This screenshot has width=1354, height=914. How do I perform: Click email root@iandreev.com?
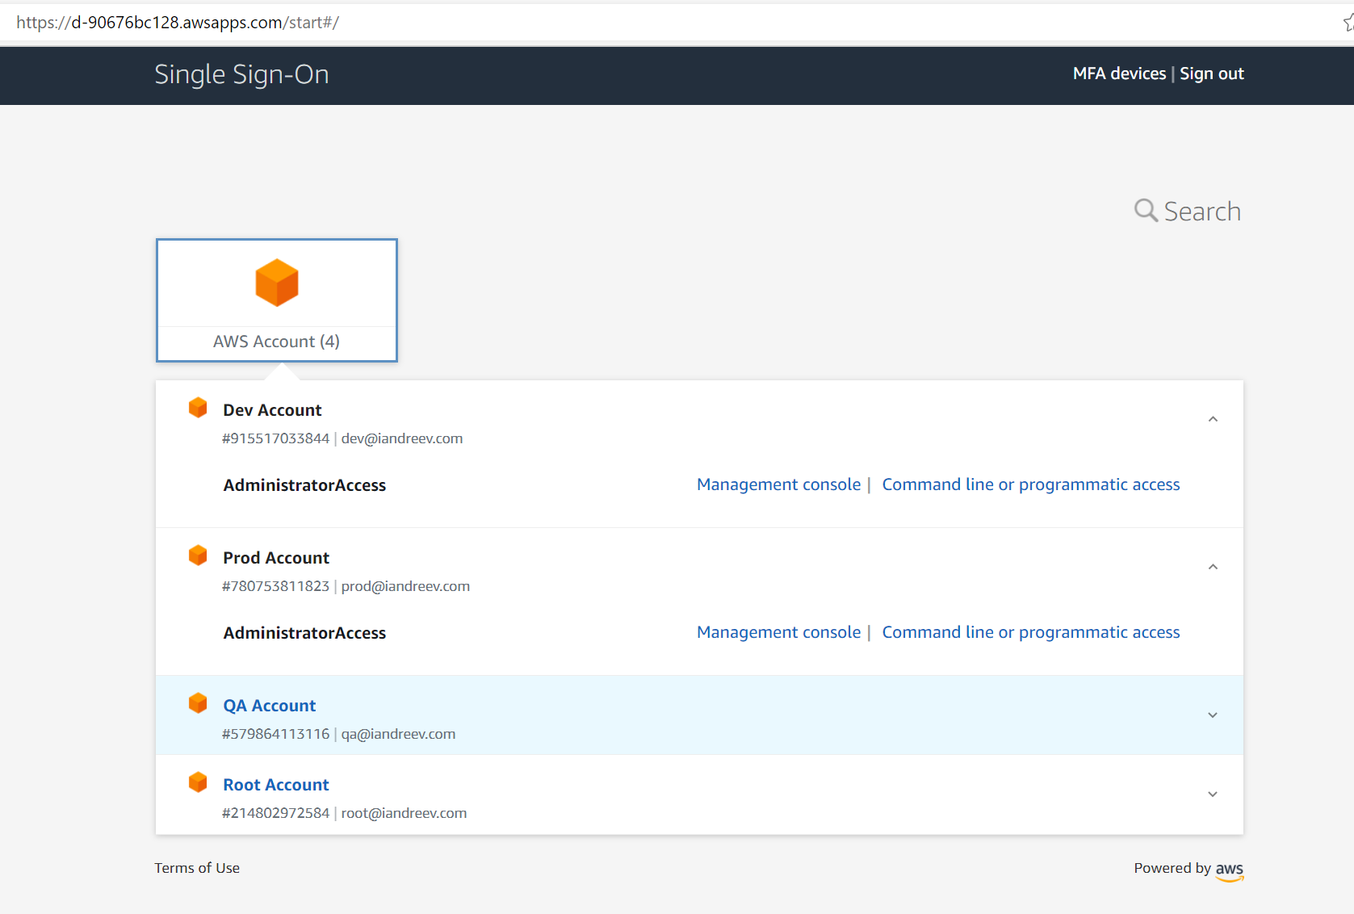pyautogui.click(x=404, y=813)
